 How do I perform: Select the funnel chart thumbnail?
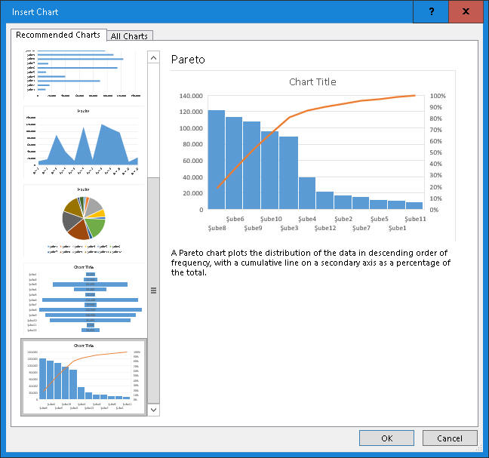coord(83,299)
